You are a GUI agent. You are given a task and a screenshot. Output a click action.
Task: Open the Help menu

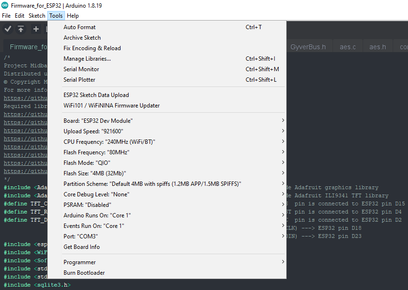(73, 16)
